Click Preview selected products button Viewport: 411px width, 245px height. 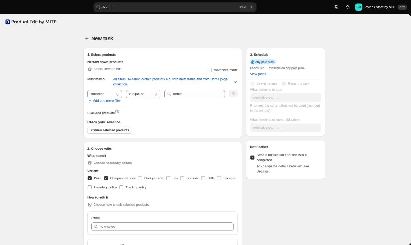(110, 130)
